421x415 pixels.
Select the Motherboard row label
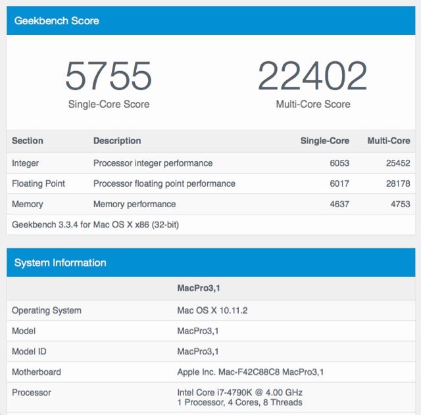pyautogui.click(x=36, y=372)
